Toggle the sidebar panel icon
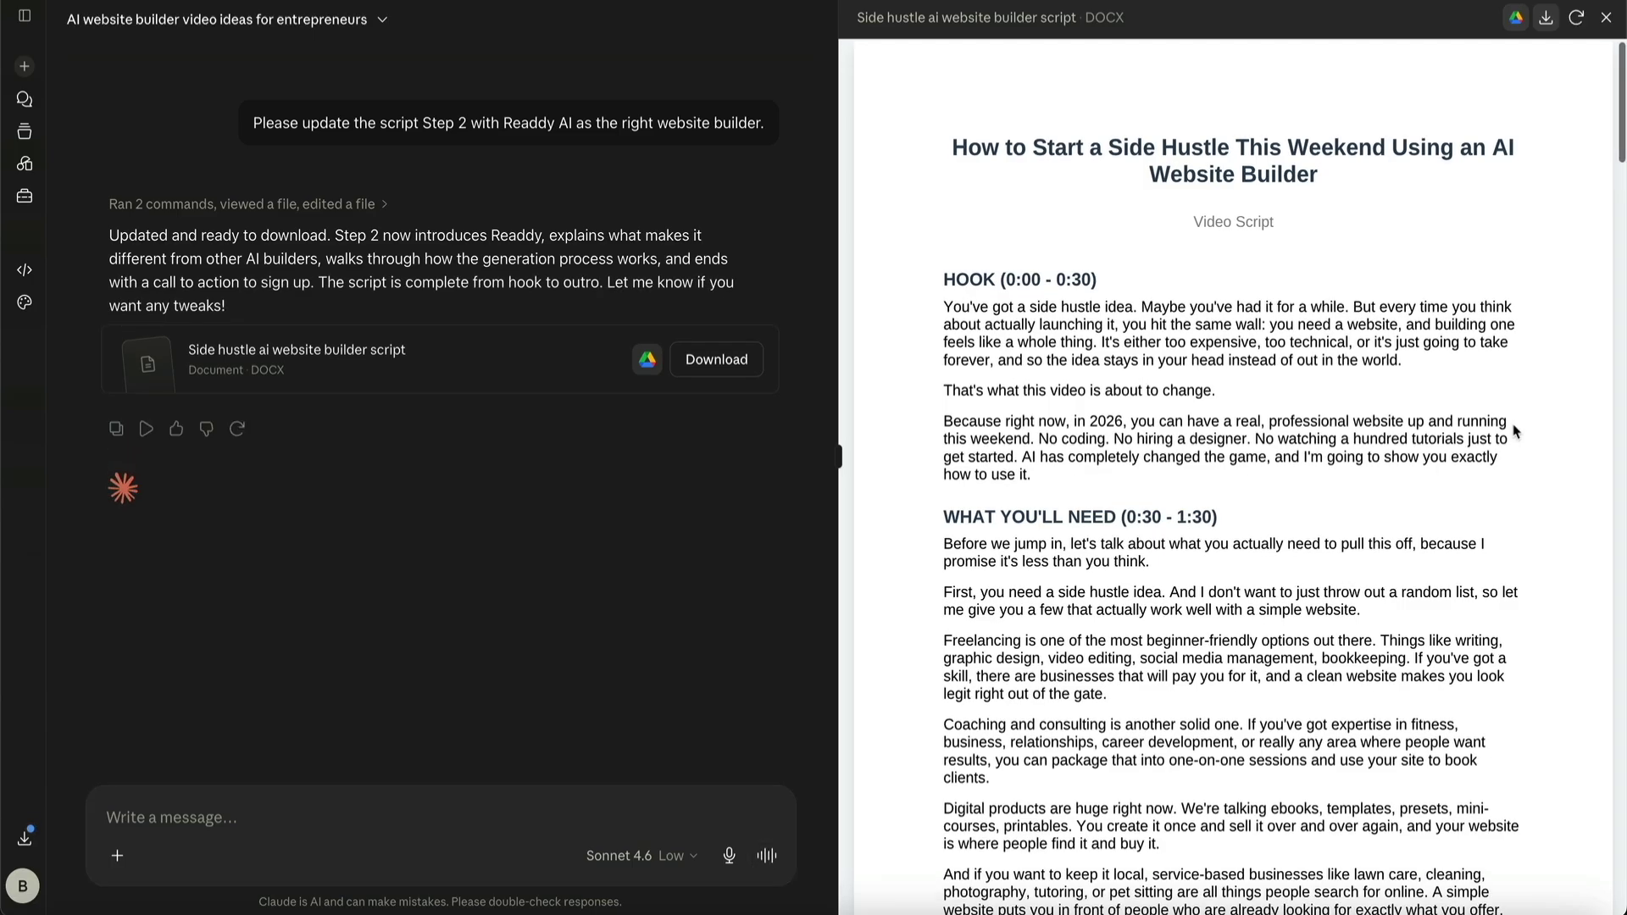The image size is (1627, 915). point(25,16)
